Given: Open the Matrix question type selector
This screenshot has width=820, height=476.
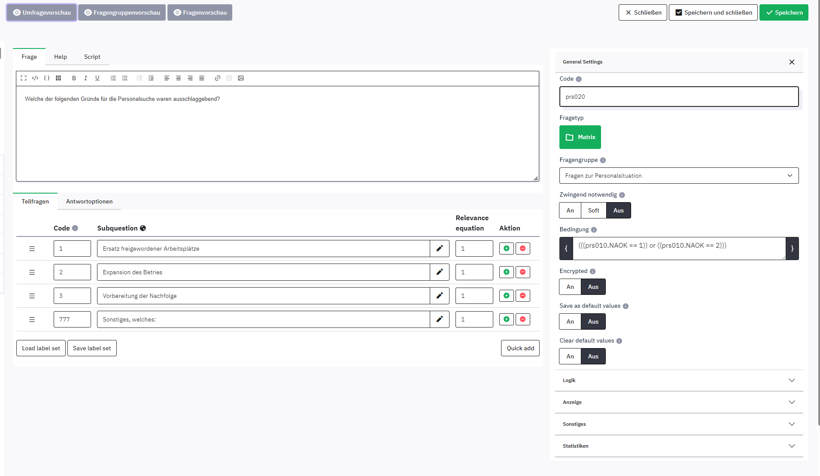Looking at the screenshot, I should [x=580, y=137].
